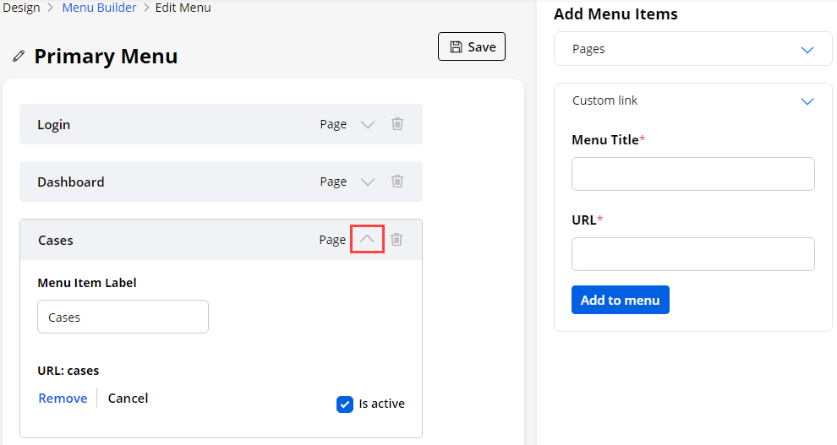
Task: Focus the Menu Title input field
Action: tap(692, 174)
